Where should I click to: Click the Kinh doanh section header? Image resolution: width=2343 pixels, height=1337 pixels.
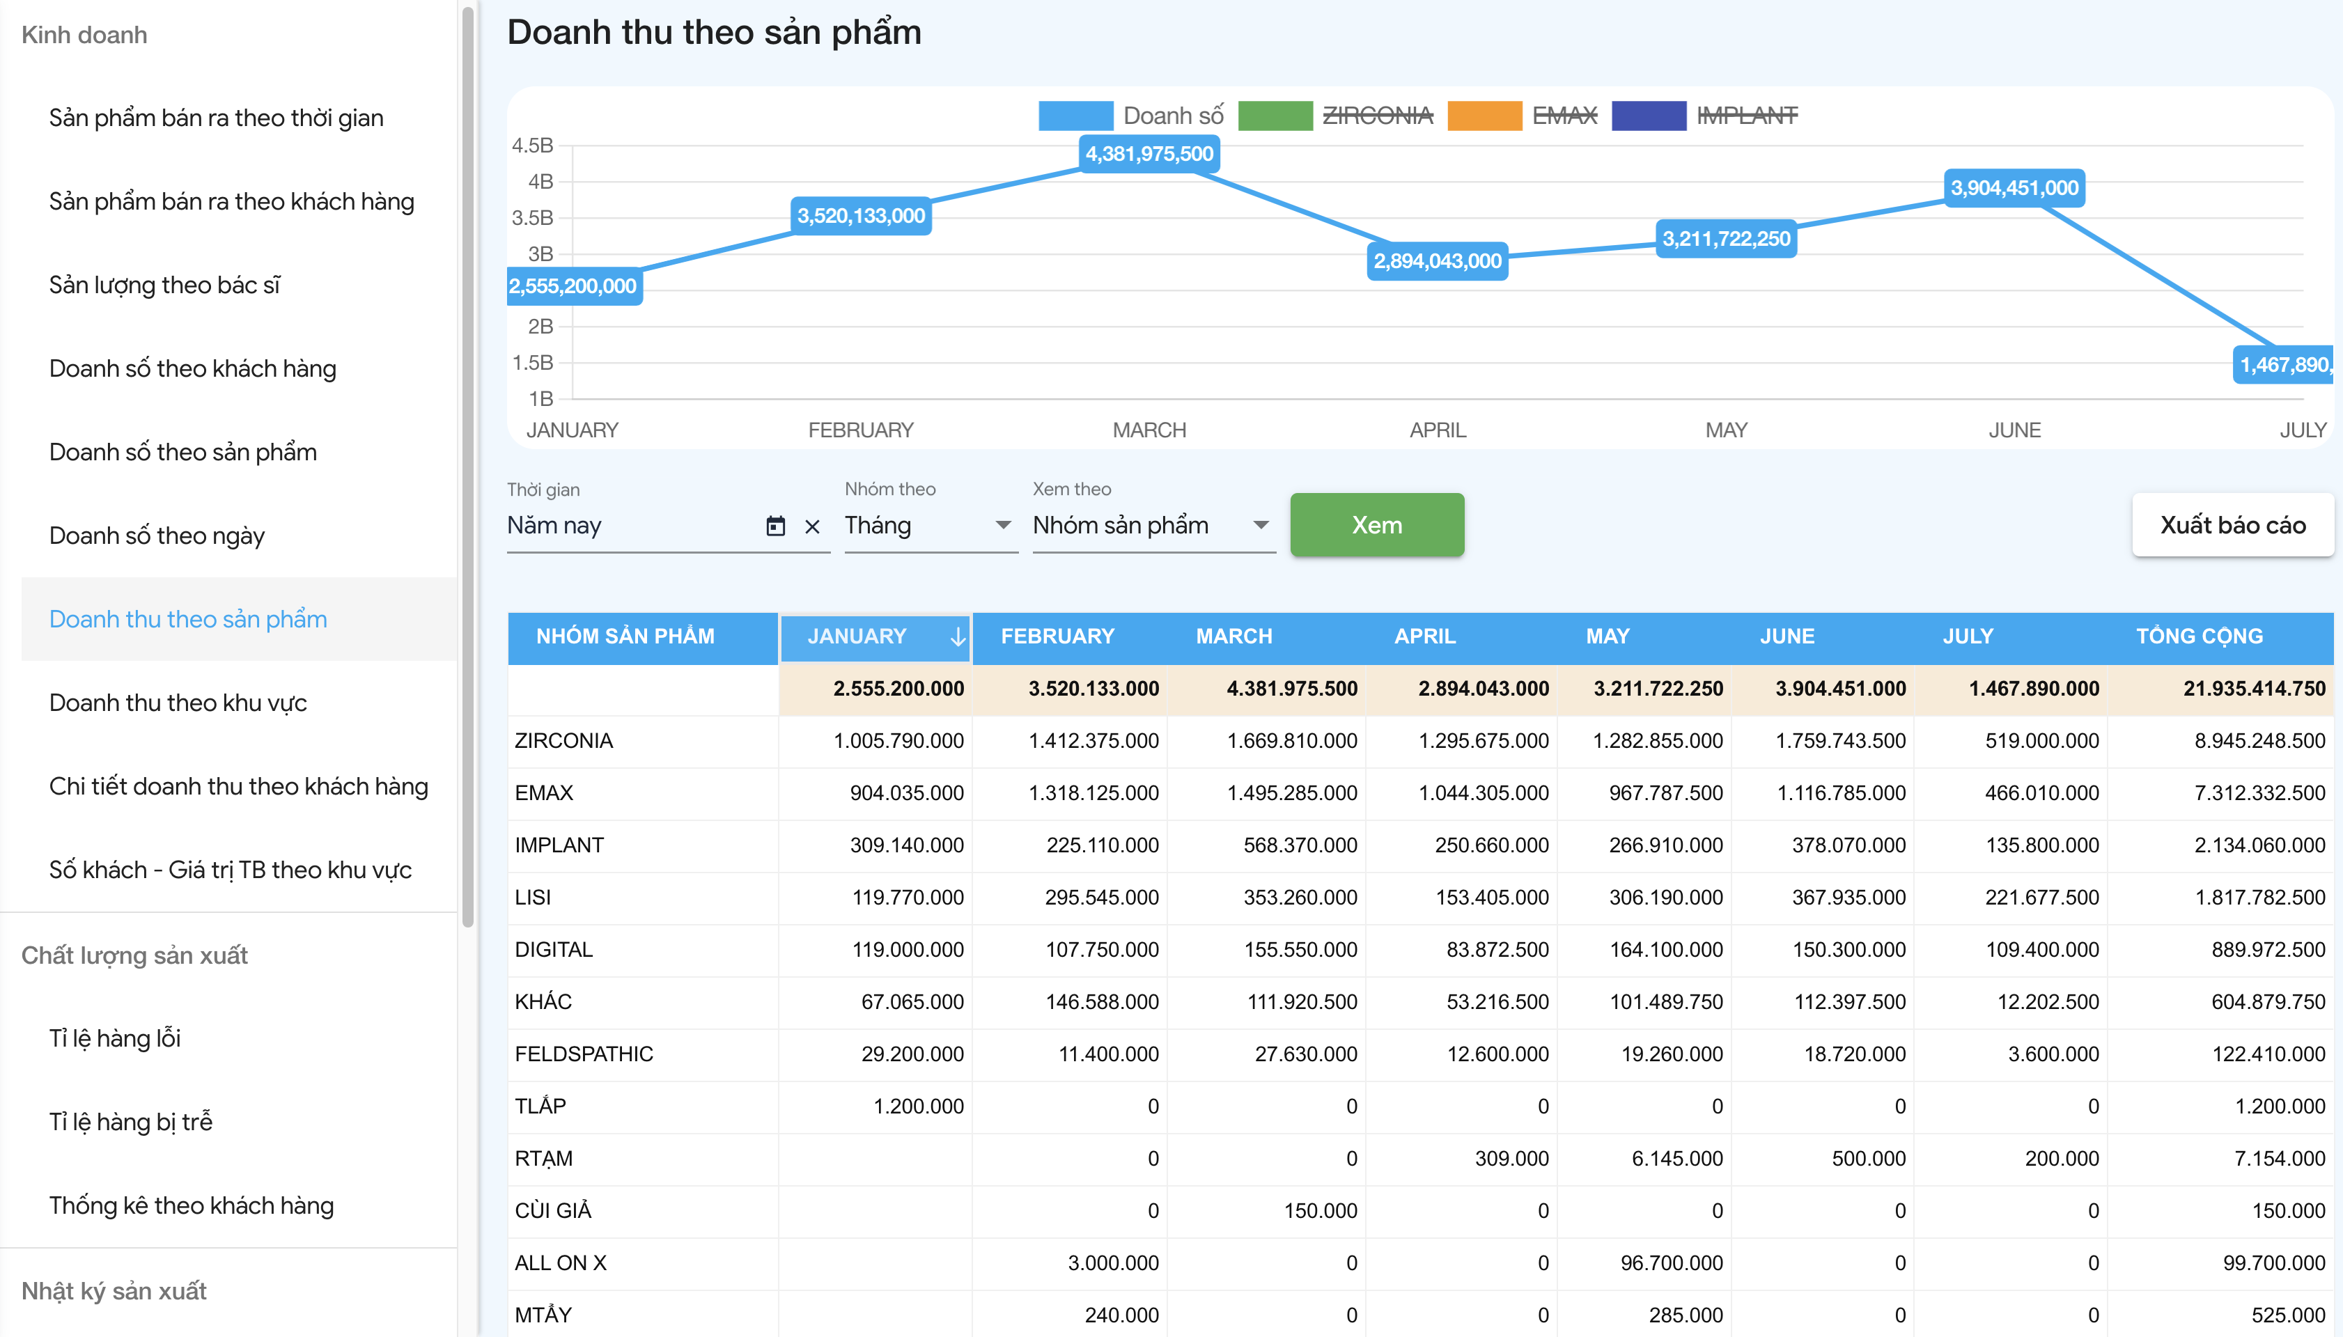click(x=84, y=35)
